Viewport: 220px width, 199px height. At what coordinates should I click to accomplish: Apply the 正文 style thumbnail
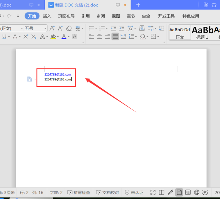(180, 33)
